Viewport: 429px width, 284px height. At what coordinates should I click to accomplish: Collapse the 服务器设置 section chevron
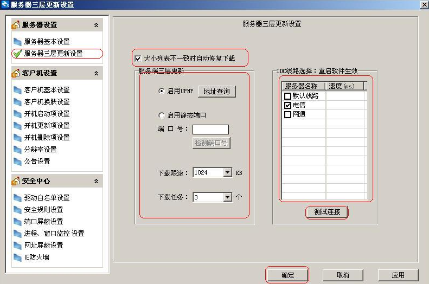pos(97,25)
